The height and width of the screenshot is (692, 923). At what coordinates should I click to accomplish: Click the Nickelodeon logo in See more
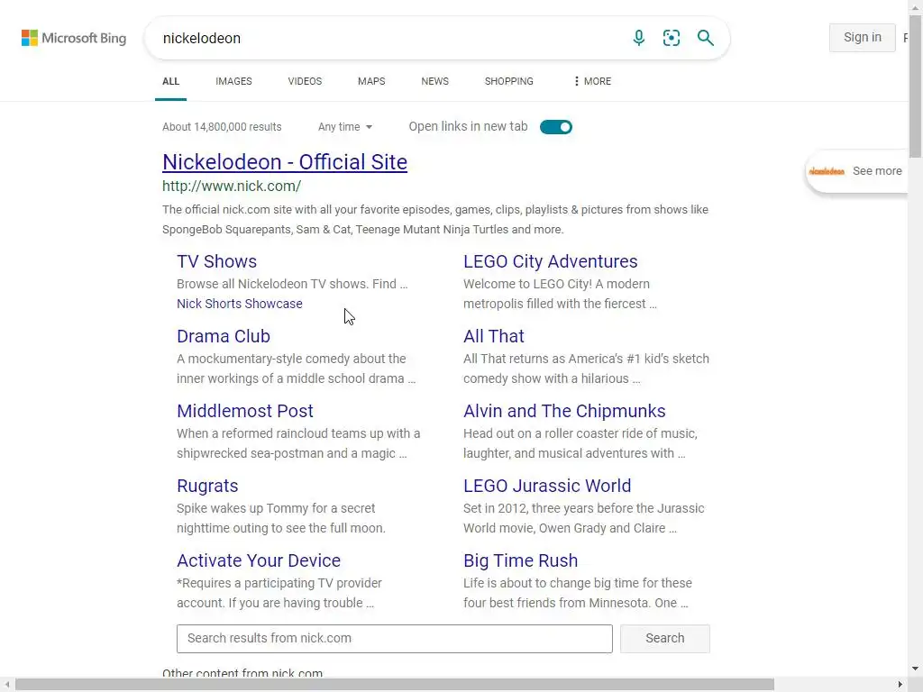click(x=827, y=171)
